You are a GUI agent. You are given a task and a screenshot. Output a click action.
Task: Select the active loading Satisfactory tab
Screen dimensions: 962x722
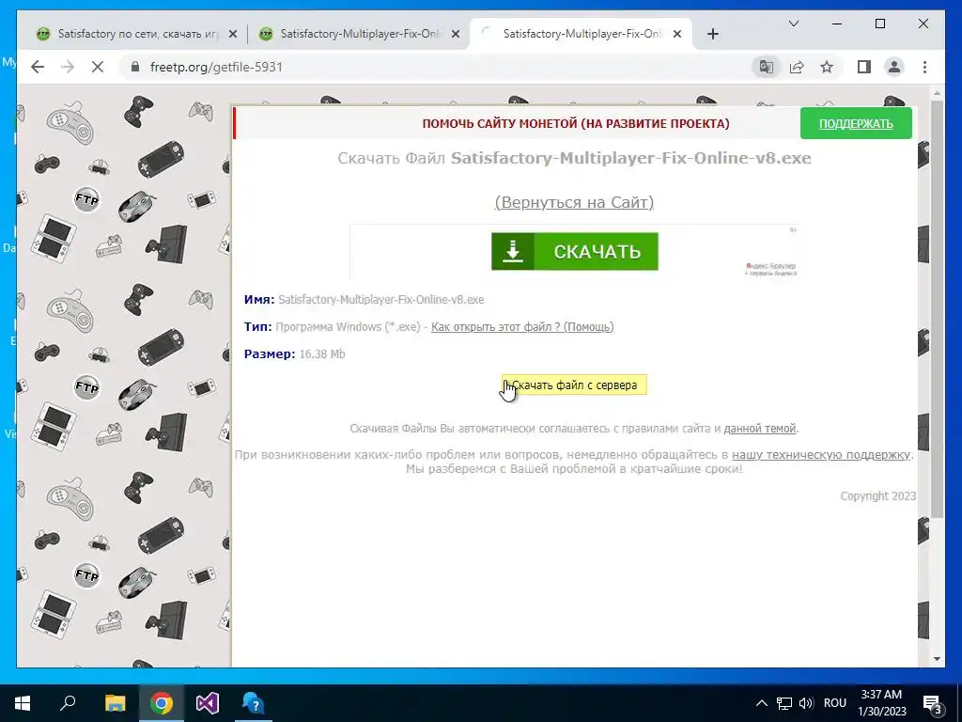tap(582, 34)
